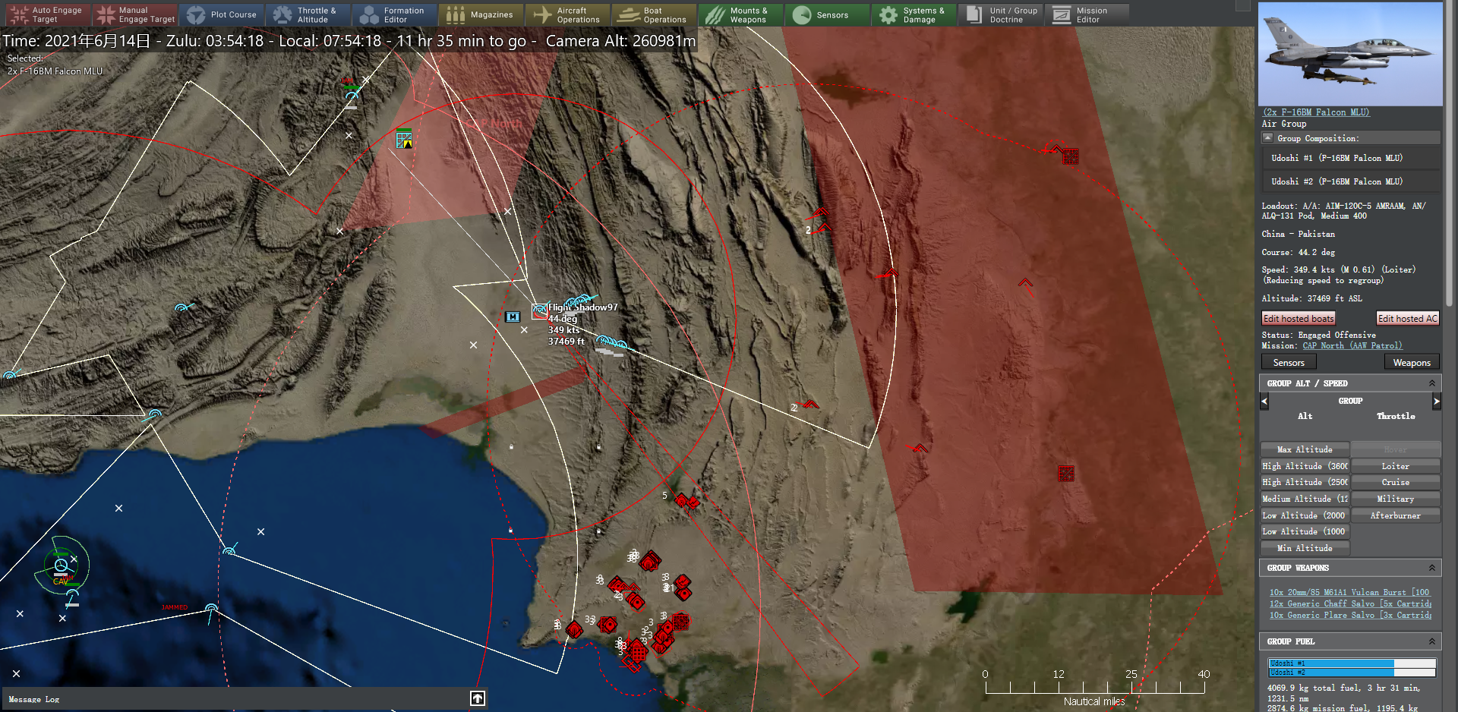1458x712 pixels.
Task: Open the Magazines window
Action: [481, 14]
